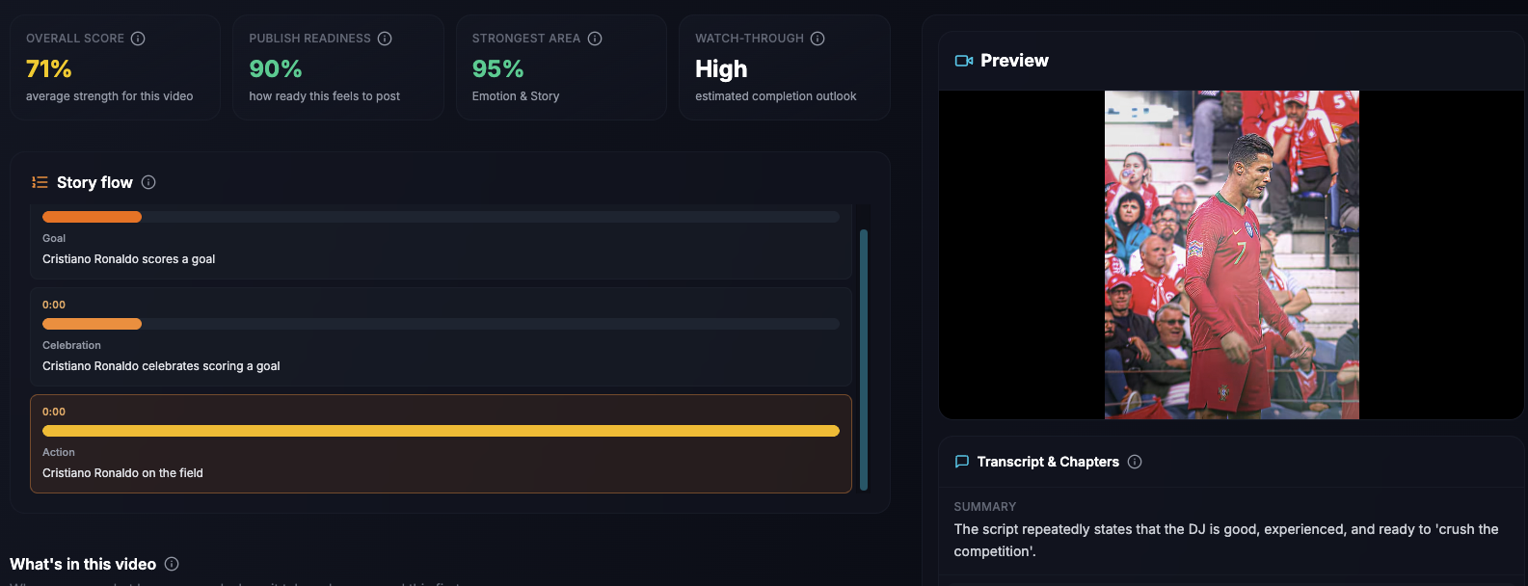Click the Story flow info icon
The image size is (1528, 586).
click(148, 182)
